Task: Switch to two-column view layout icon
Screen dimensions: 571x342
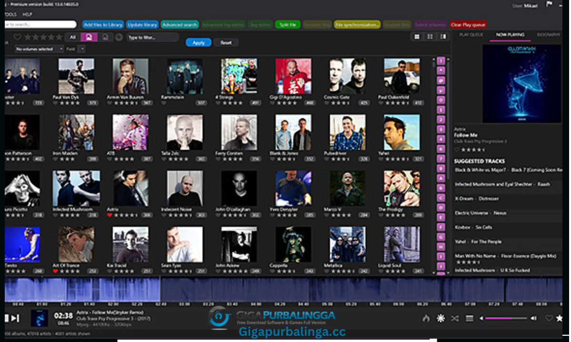Action: pyautogui.click(x=430, y=37)
